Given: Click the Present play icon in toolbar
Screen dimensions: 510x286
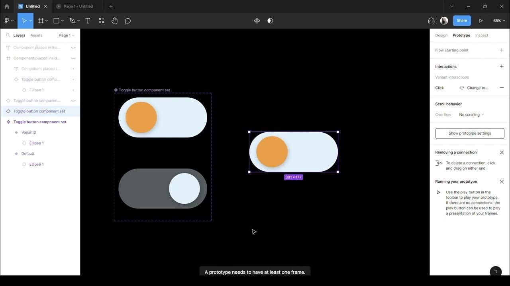Looking at the screenshot, I should click(481, 21).
